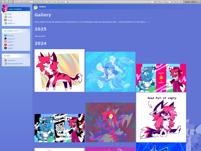Click the folder icon in the Gallery title bar
201x151 pixels.
(x=36, y=7)
